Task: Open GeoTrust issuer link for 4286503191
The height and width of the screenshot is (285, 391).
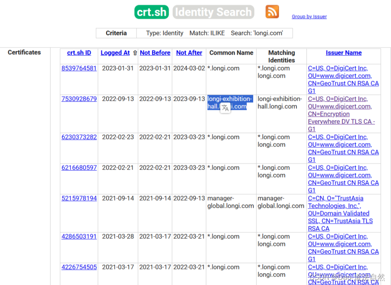Action: [x=343, y=247]
